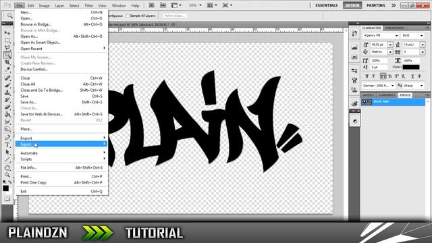
Task: Select the Eraser tool
Action: 7,107
